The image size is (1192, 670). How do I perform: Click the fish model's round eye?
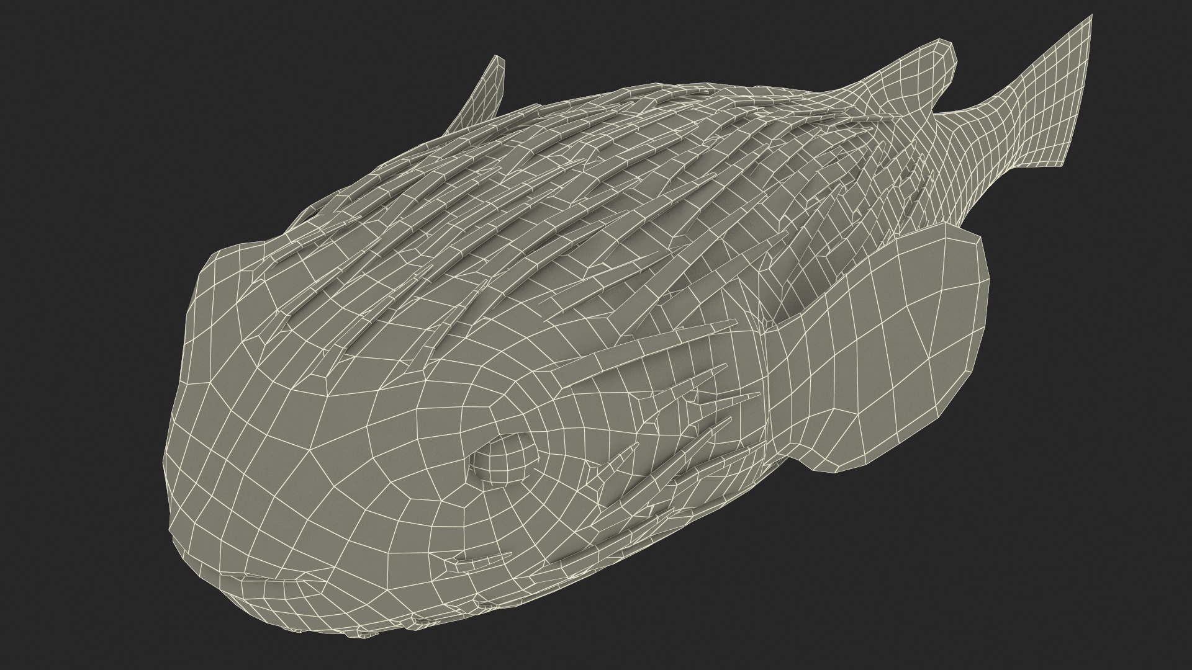pyautogui.click(x=505, y=461)
